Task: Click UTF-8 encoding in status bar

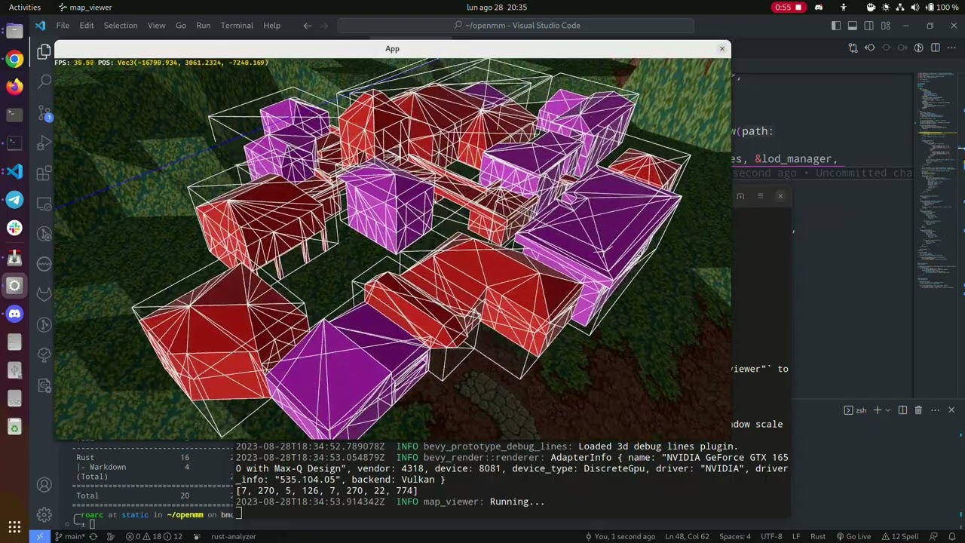Action: click(x=772, y=536)
